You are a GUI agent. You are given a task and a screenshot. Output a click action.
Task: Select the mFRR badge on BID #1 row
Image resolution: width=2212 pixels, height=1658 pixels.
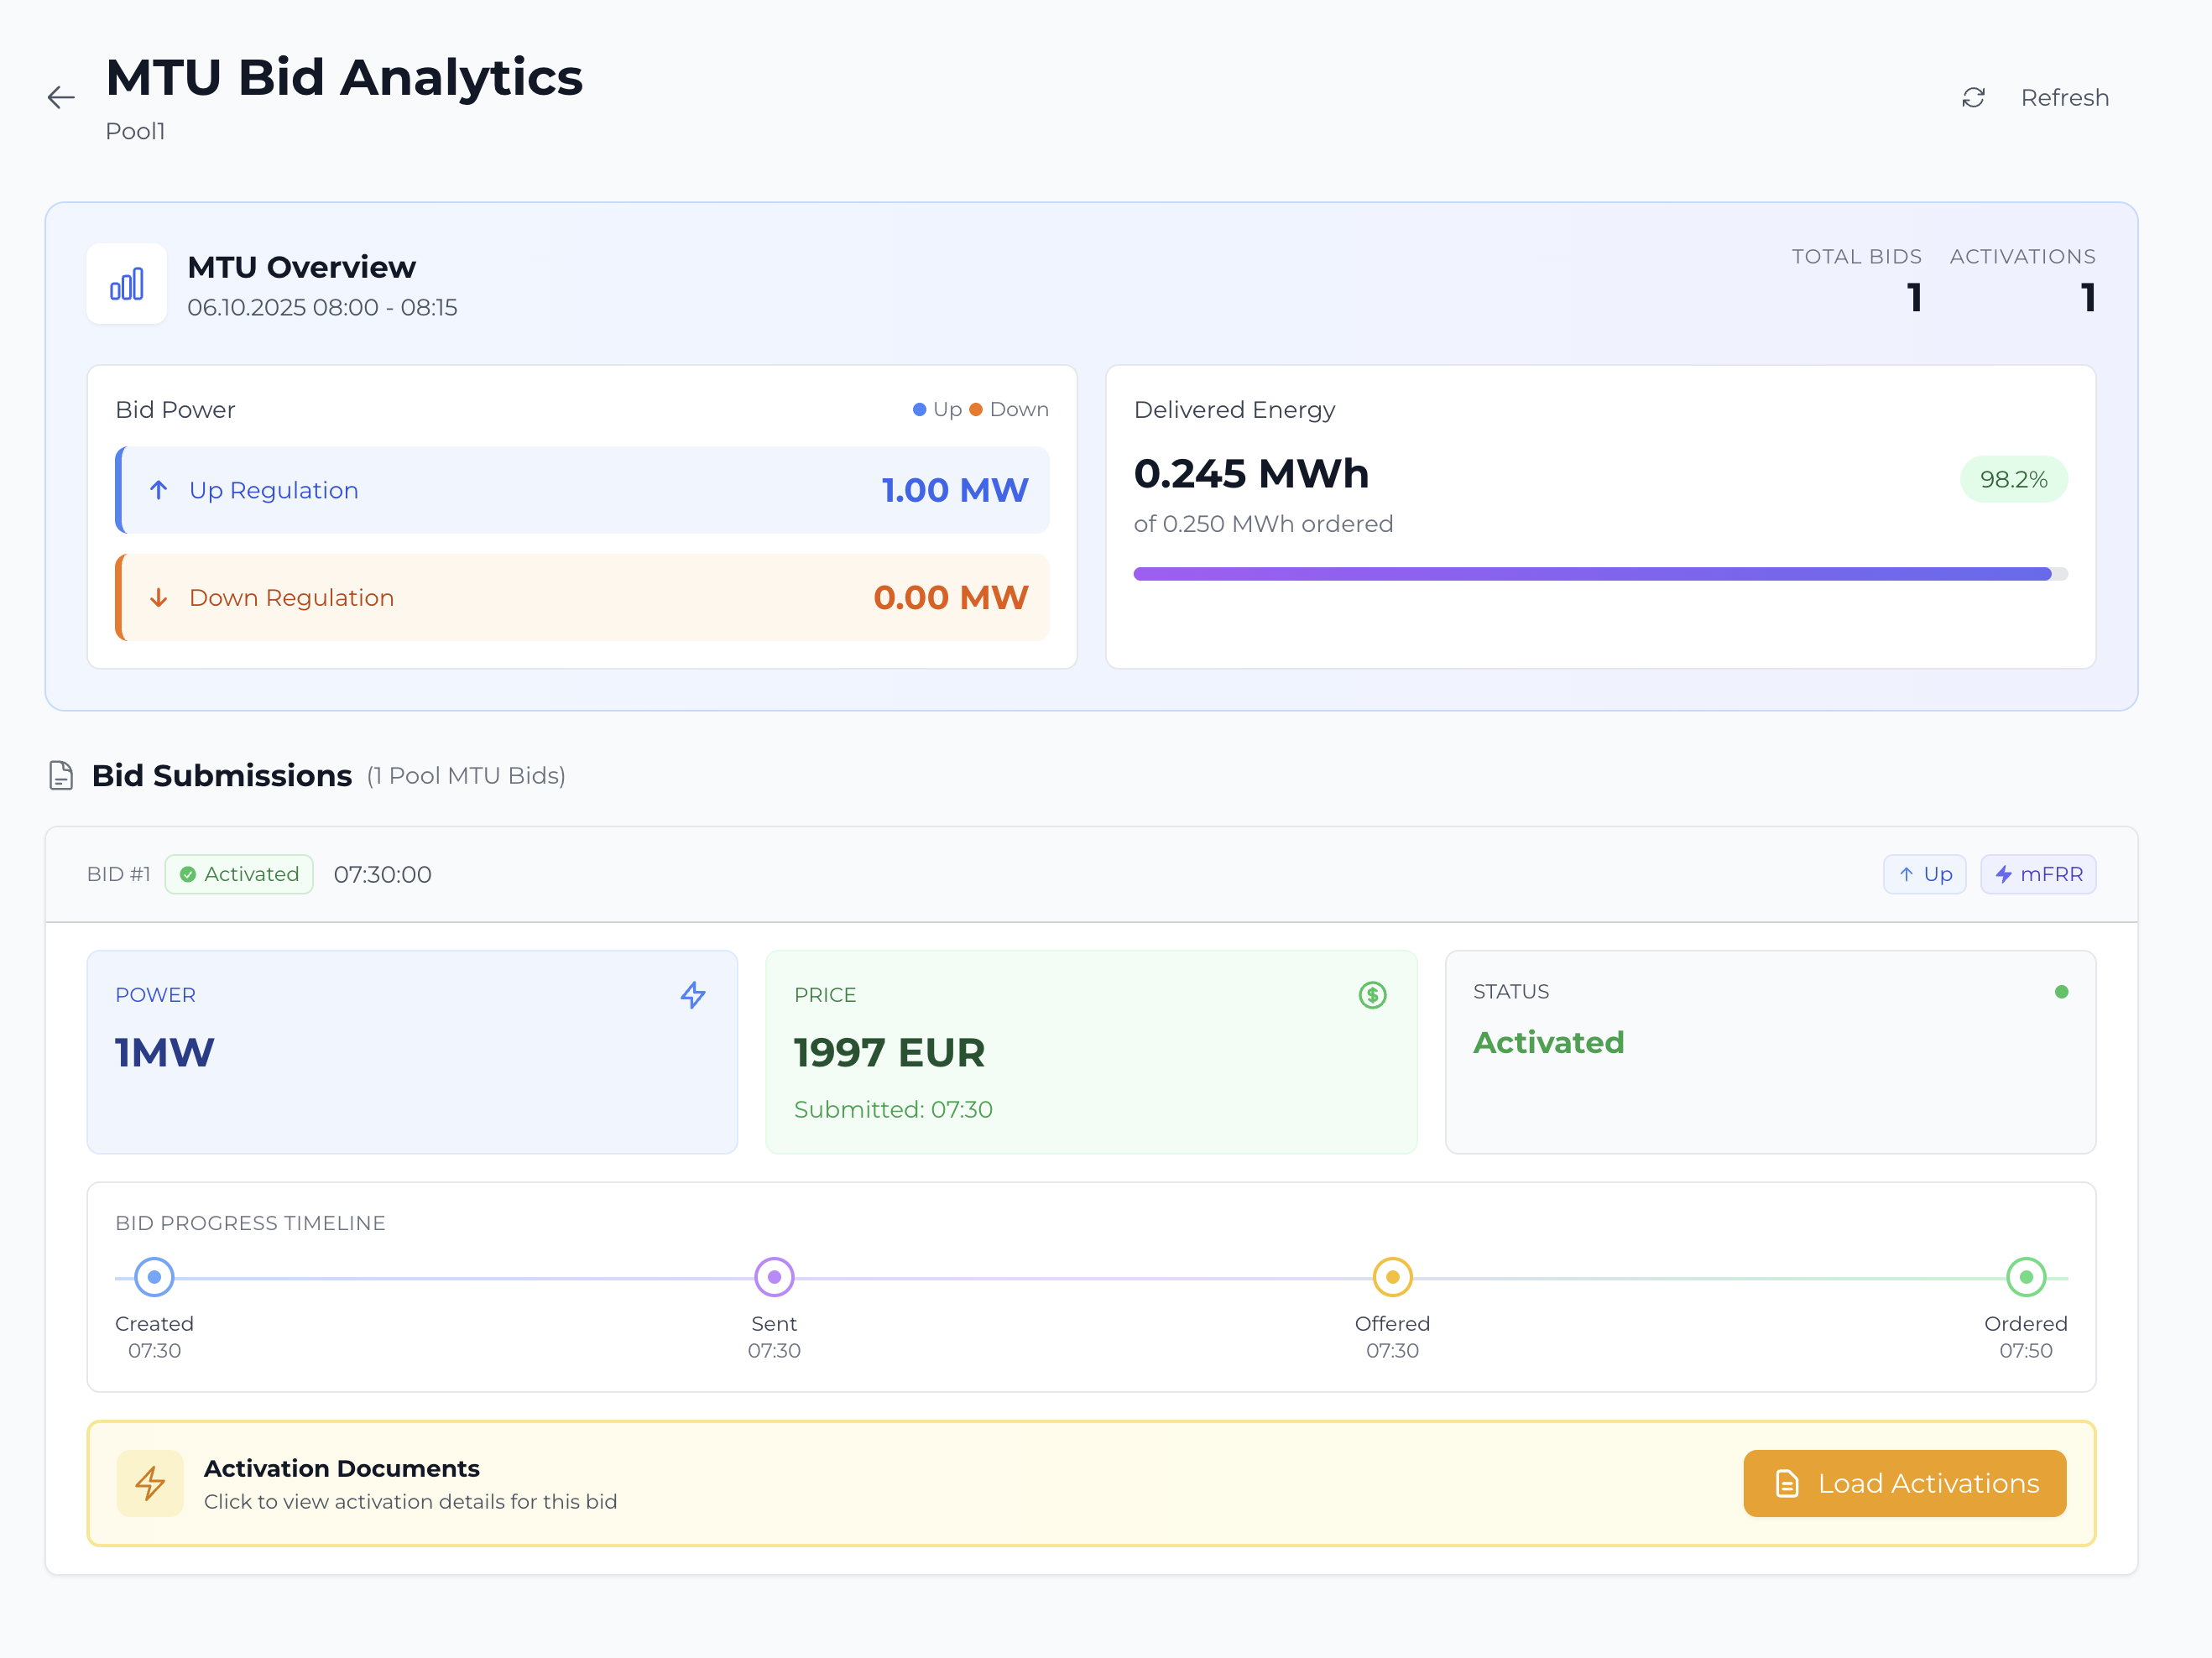coord(2038,874)
